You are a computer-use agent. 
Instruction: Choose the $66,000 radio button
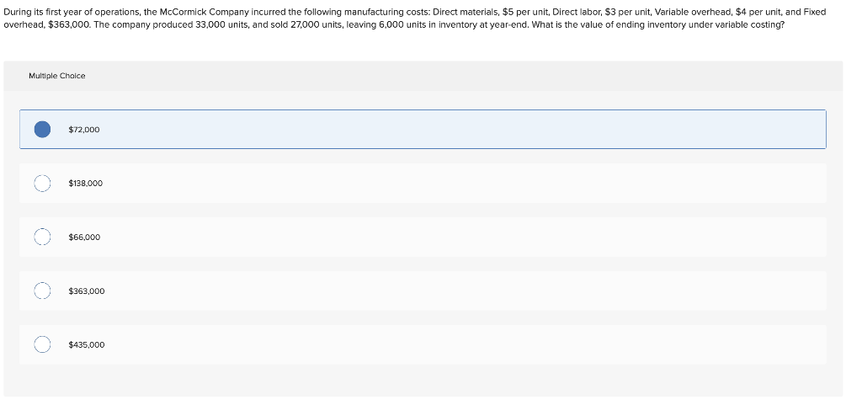(x=42, y=237)
